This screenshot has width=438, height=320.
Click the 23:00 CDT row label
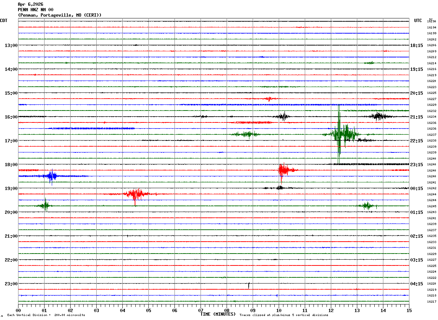click(x=11, y=284)
